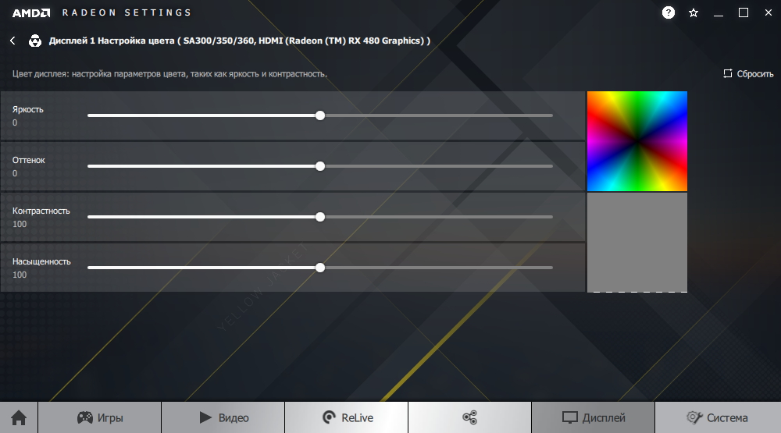Click the Яркость value 0
This screenshot has width=781, height=433.
[15, 122]
